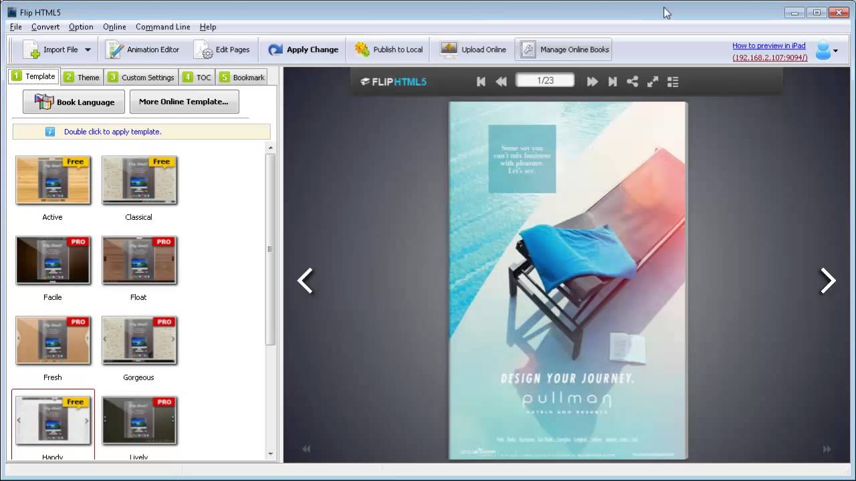856x481 pixels.
Task: Switch to the Custom Settings tab
Action: [x=141, y=77]
